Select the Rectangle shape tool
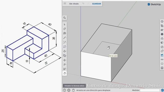Viewport: 164px width, 92px height. (65, 47)
